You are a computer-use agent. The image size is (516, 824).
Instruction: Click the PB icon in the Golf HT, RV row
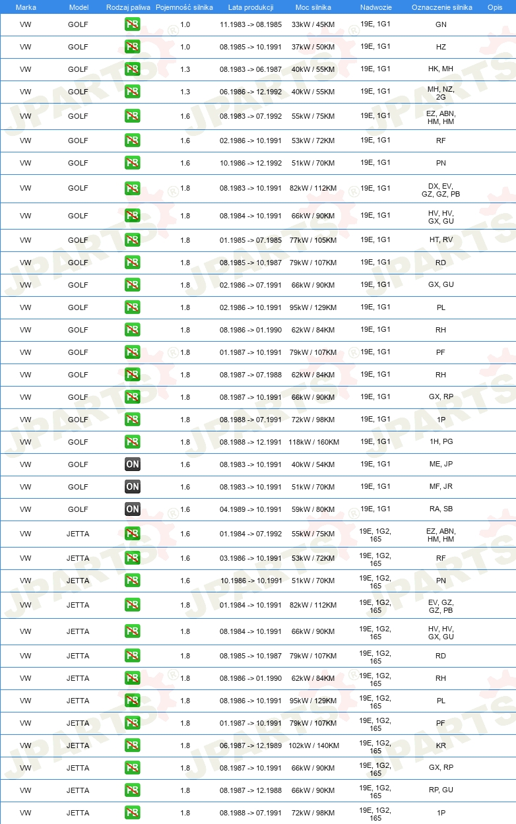133,240
